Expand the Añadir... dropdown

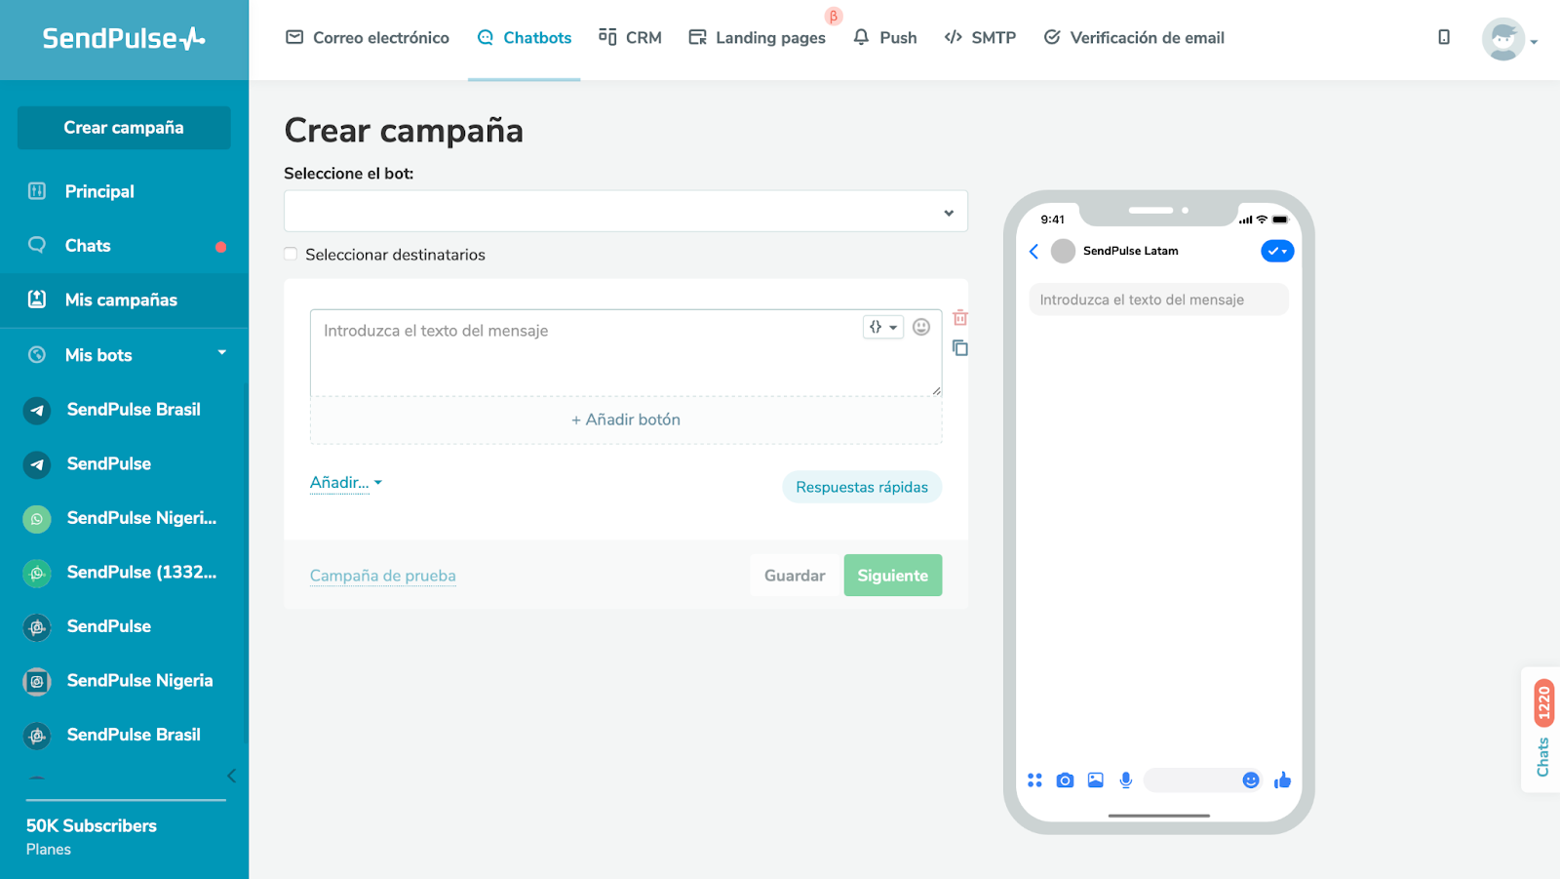pyautogui.click(x=346, y=483)
